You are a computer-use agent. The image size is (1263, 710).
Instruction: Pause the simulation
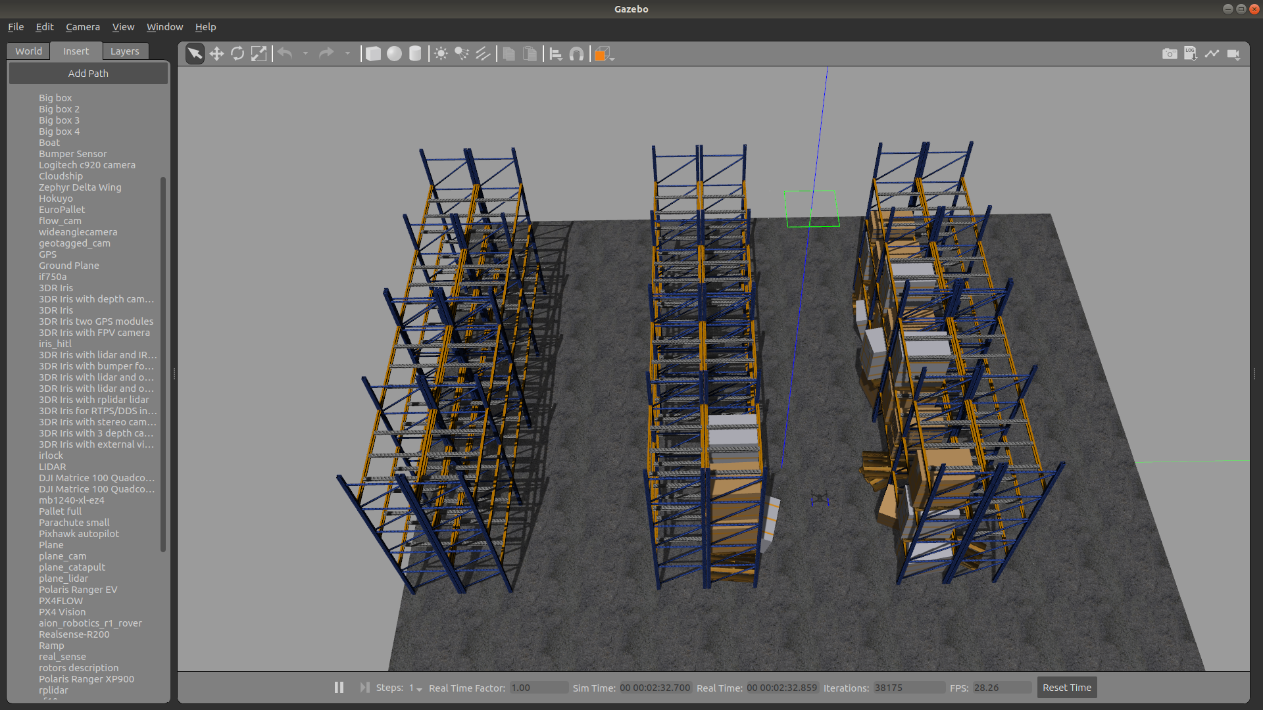(339, 688)
